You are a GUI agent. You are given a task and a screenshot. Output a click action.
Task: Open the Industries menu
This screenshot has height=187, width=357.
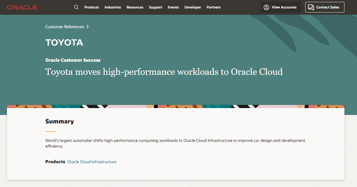click(x=113, y=7)
